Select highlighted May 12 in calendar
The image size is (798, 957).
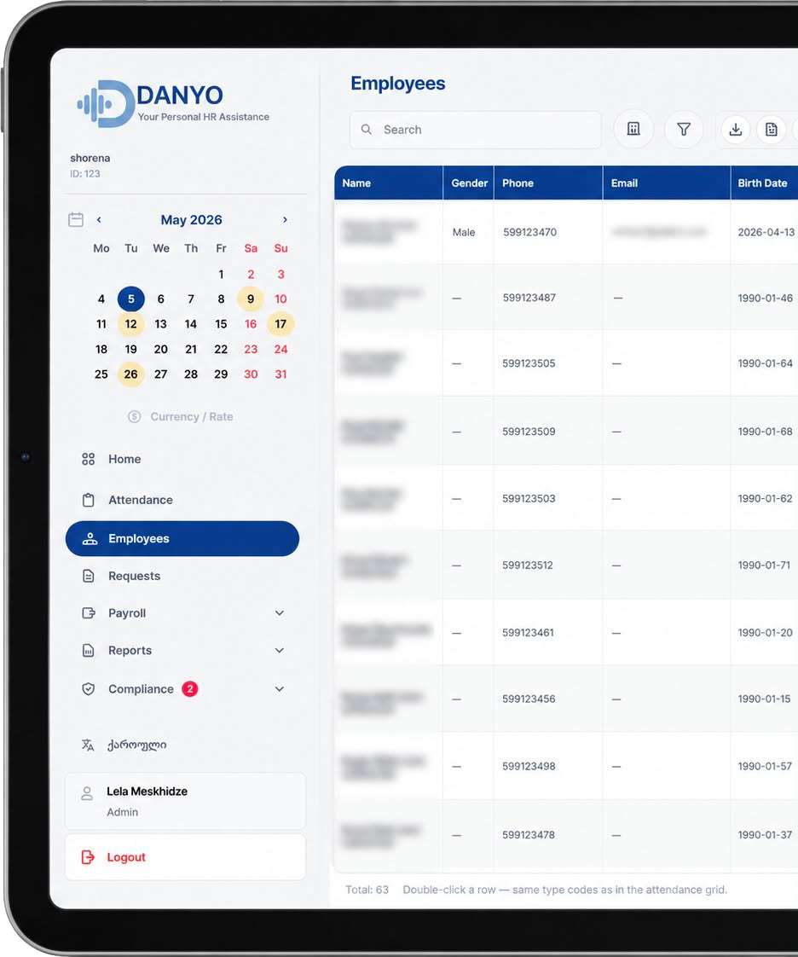(130, 324)
